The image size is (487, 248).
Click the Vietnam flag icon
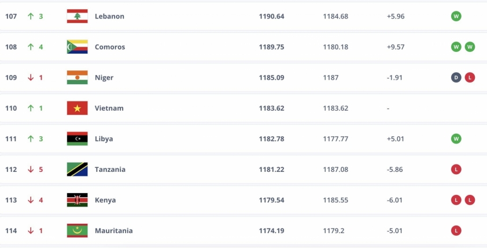click(77, 108)
